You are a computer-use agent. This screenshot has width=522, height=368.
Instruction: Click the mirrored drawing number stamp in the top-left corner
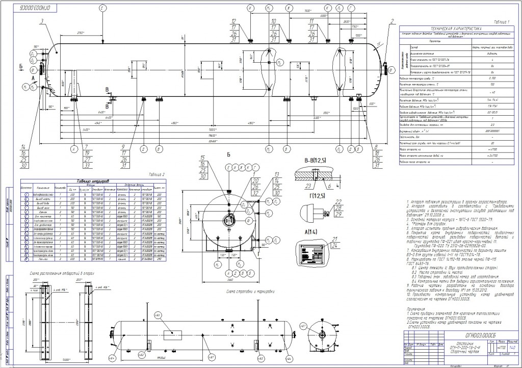pyautogui.click(x=35, y=8)
